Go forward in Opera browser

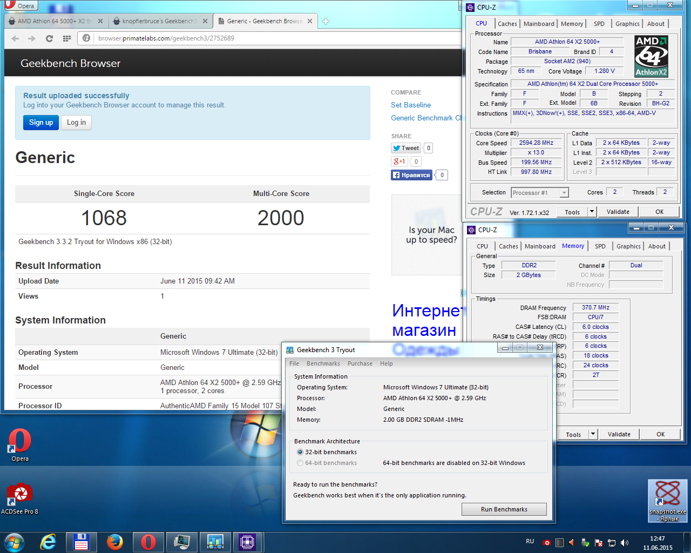pos(32,38)
